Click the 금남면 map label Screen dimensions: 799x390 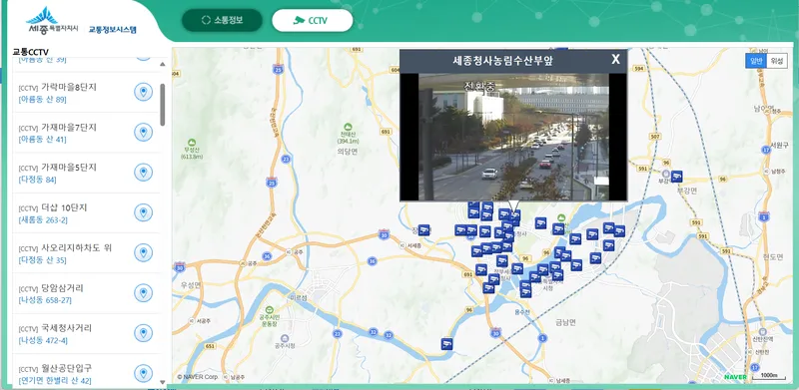click(x=565, y=322)
